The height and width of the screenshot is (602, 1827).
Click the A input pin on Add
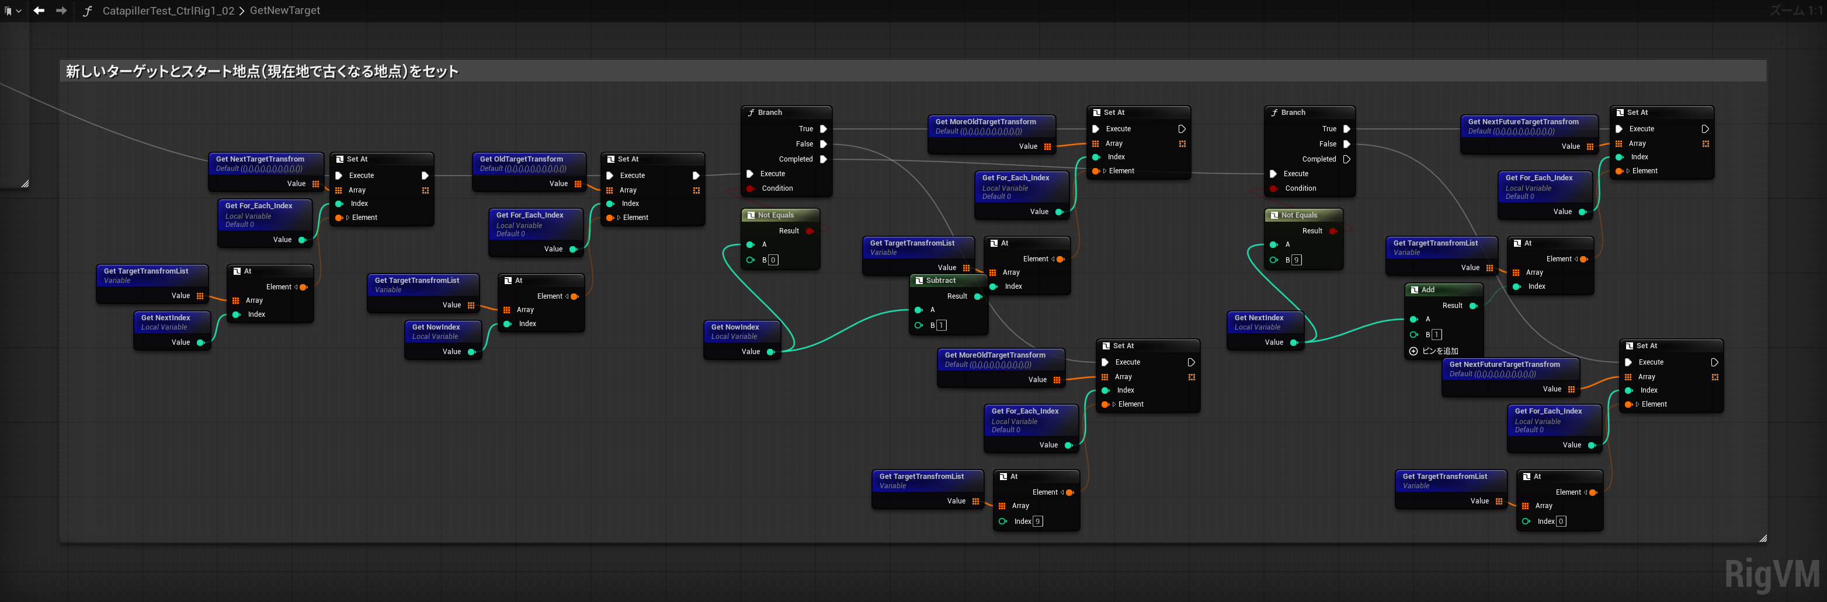tap(1413, 320)
